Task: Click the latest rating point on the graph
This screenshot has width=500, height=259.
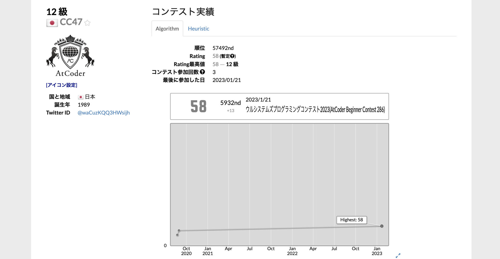Action: [382, 226]
